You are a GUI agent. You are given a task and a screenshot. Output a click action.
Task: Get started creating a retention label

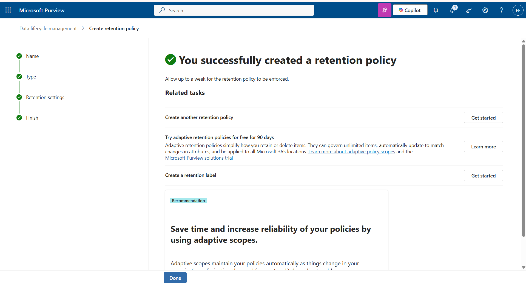[x=483, y=176]
